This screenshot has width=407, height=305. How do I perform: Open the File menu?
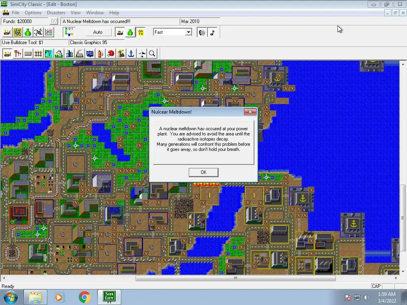tap(16, 13)
